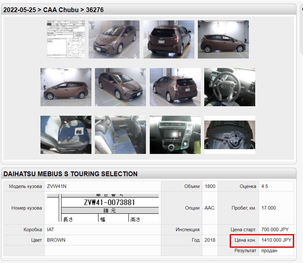Open rear view car photo with taillights
The height and width of the screenshot is (263, 303).
169,39
